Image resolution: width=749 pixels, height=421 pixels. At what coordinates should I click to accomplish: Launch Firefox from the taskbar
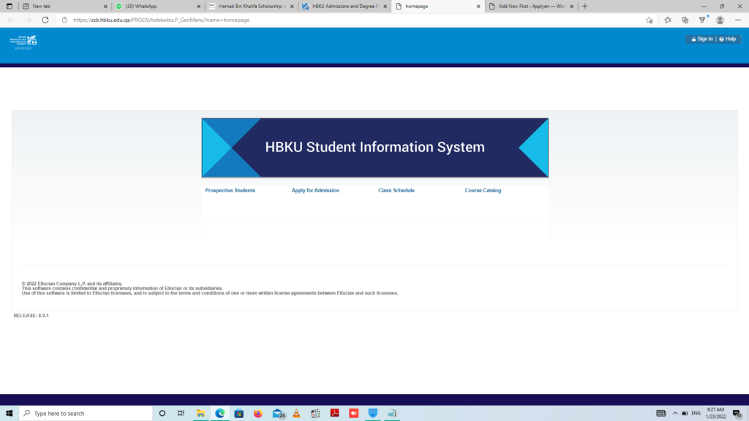(258, 414)
